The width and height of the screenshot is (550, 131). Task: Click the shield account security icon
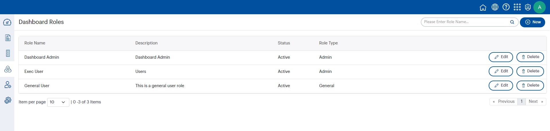[528, 7]
